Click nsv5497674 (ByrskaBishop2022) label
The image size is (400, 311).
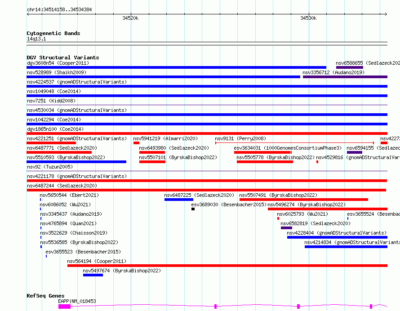click(x=122, y=271)
